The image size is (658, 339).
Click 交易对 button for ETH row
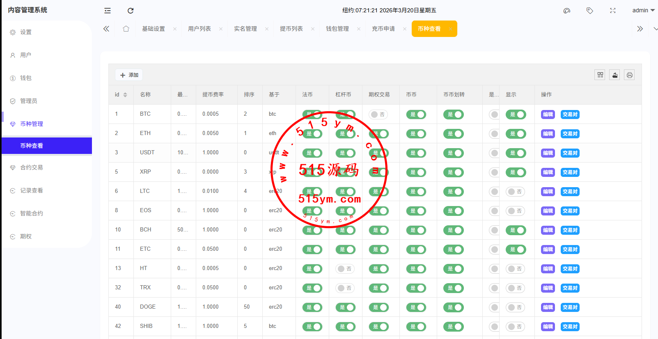click(570, 134)
